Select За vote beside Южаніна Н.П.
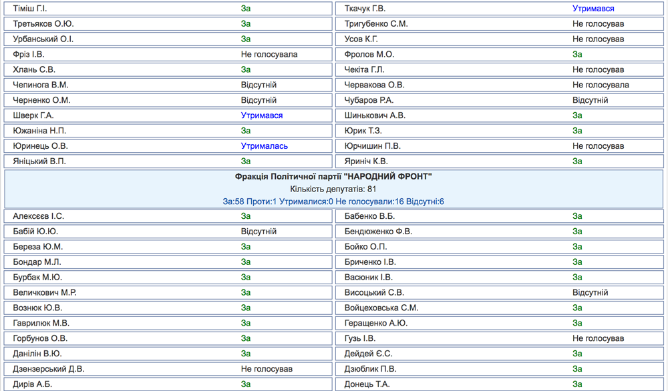 click(x=245, y=131)
